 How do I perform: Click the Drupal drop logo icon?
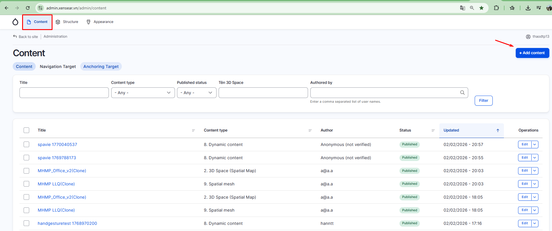pyautogui.click(x=15, y=22)
